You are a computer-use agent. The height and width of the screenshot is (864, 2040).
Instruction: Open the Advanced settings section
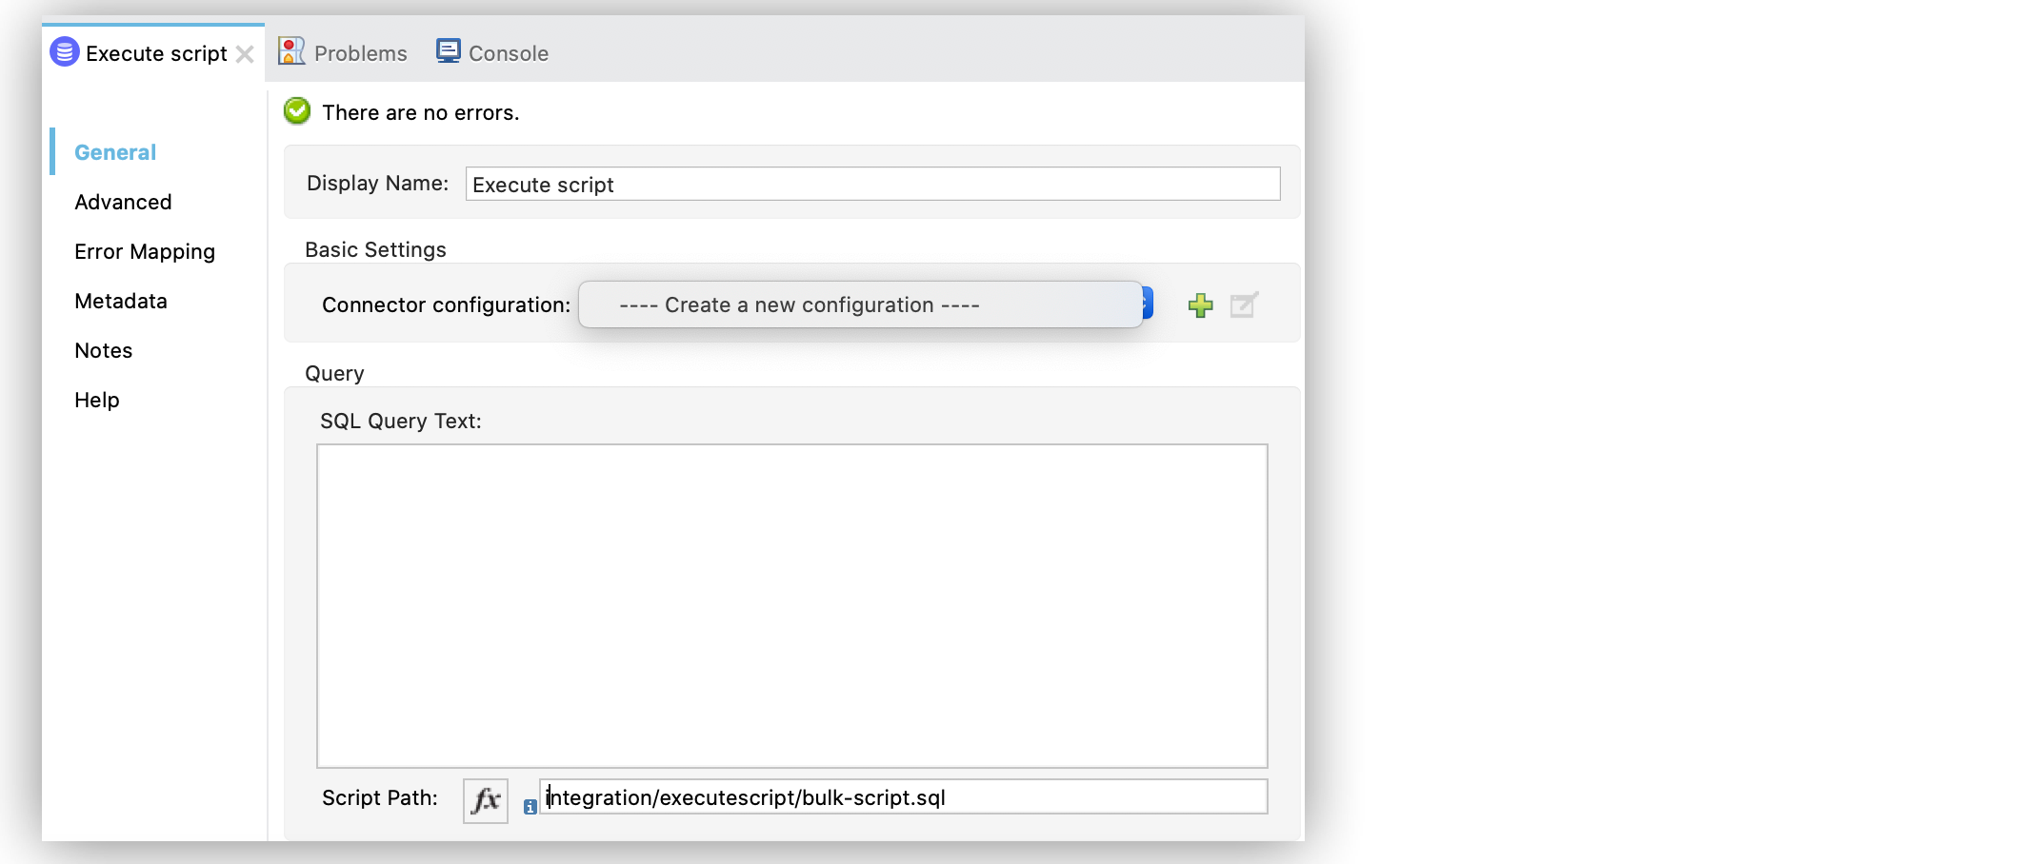(x=122, y=202)
